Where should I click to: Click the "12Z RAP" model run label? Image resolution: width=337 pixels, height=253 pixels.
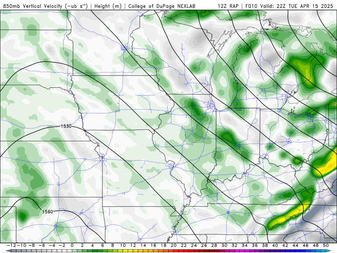point(228,6)
